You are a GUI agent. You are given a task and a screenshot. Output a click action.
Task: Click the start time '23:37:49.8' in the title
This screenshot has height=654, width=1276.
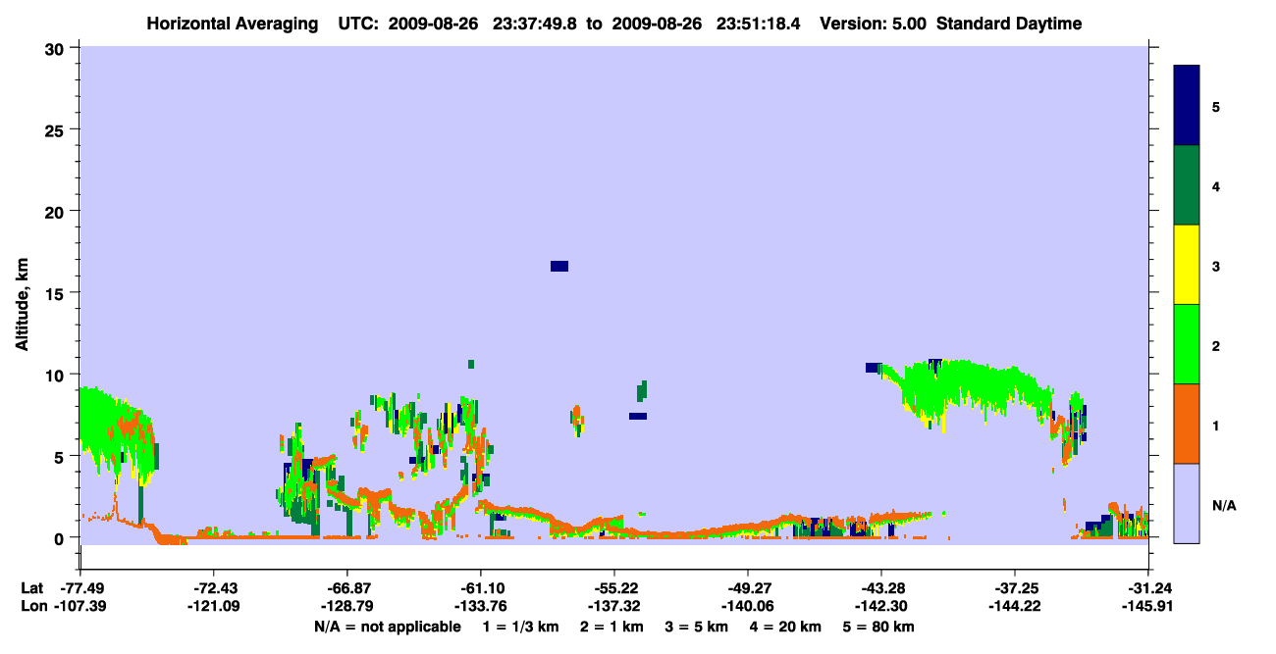pos(533,24)
